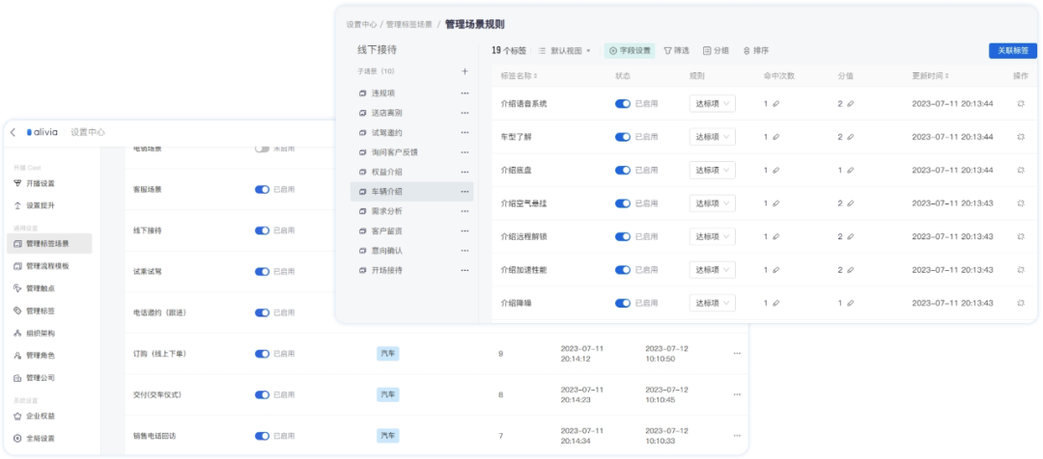Viewport: 1043px width, 459px height.
Task: Open 企业权益 in the sidebar
Action: [35, 416]
